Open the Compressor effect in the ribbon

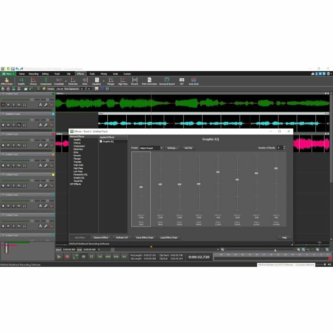[x=46, y=81]
